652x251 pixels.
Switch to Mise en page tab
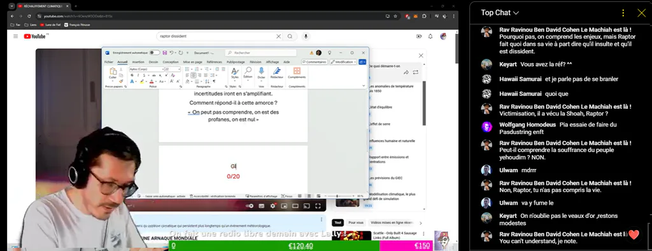point(192,62)
